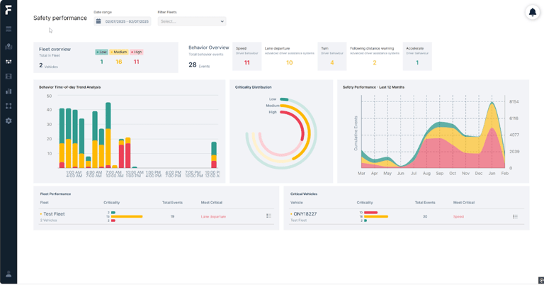Click the Medium label in Criticality Distribution
This screenshot has height=285, width=544.
pyautogui.click(x=273, y=106)
